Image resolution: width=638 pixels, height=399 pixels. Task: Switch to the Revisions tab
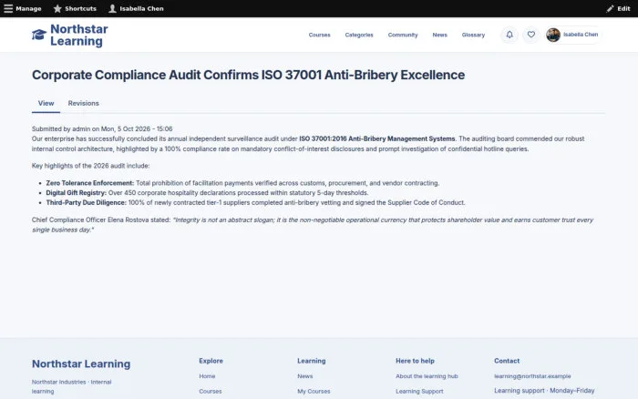[x=84, y=103]
